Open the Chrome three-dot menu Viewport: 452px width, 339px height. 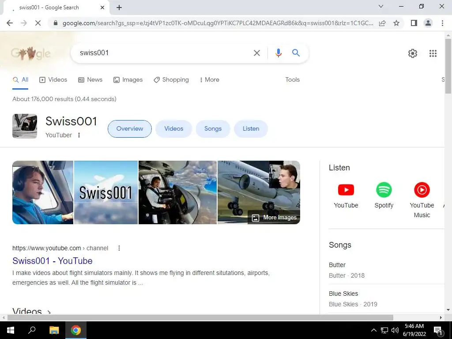tap(442, 23)
